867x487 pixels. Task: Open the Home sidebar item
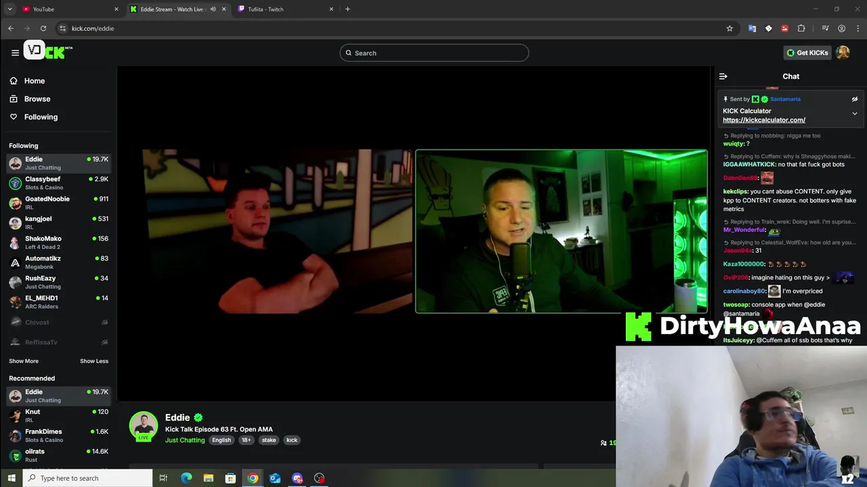tap(35, 81)
